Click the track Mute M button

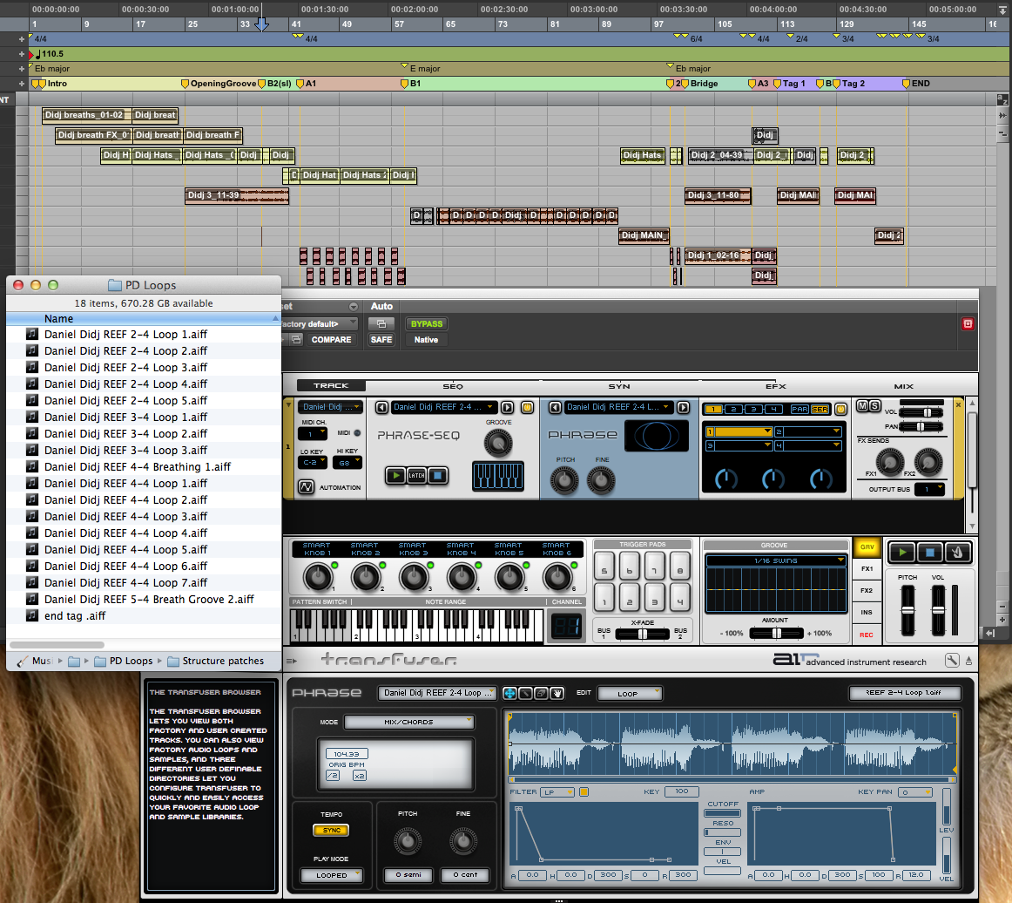pos(863,406)
